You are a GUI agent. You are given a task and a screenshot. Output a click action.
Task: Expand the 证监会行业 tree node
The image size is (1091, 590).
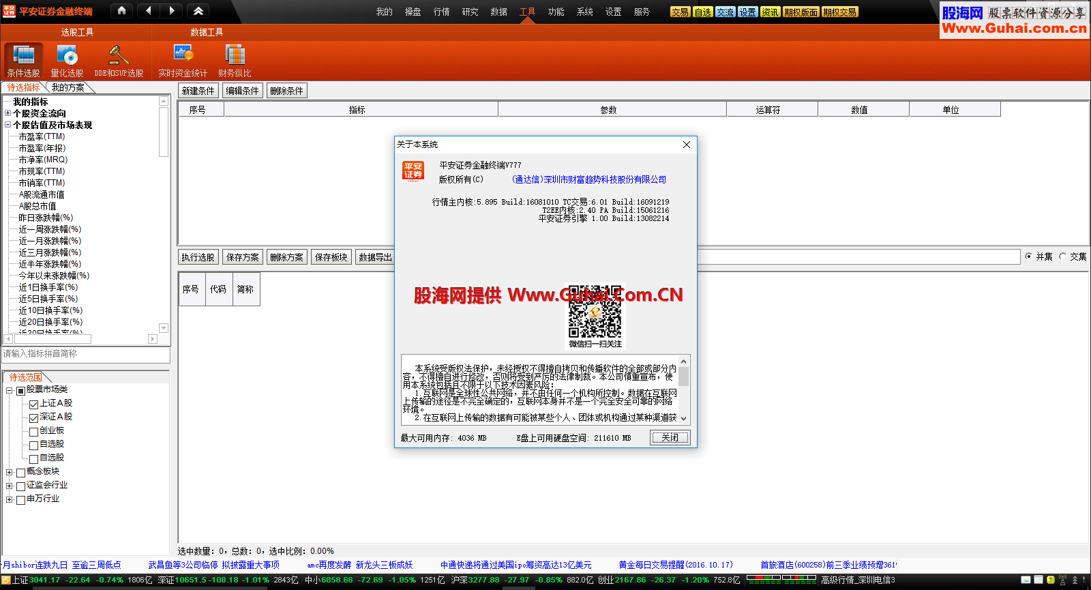(10, 486)
